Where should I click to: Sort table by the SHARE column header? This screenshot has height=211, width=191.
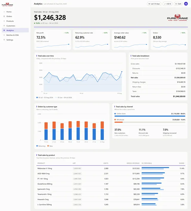pos(181,163)
